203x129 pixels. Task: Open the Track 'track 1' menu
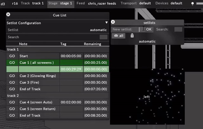pos(32,3)
